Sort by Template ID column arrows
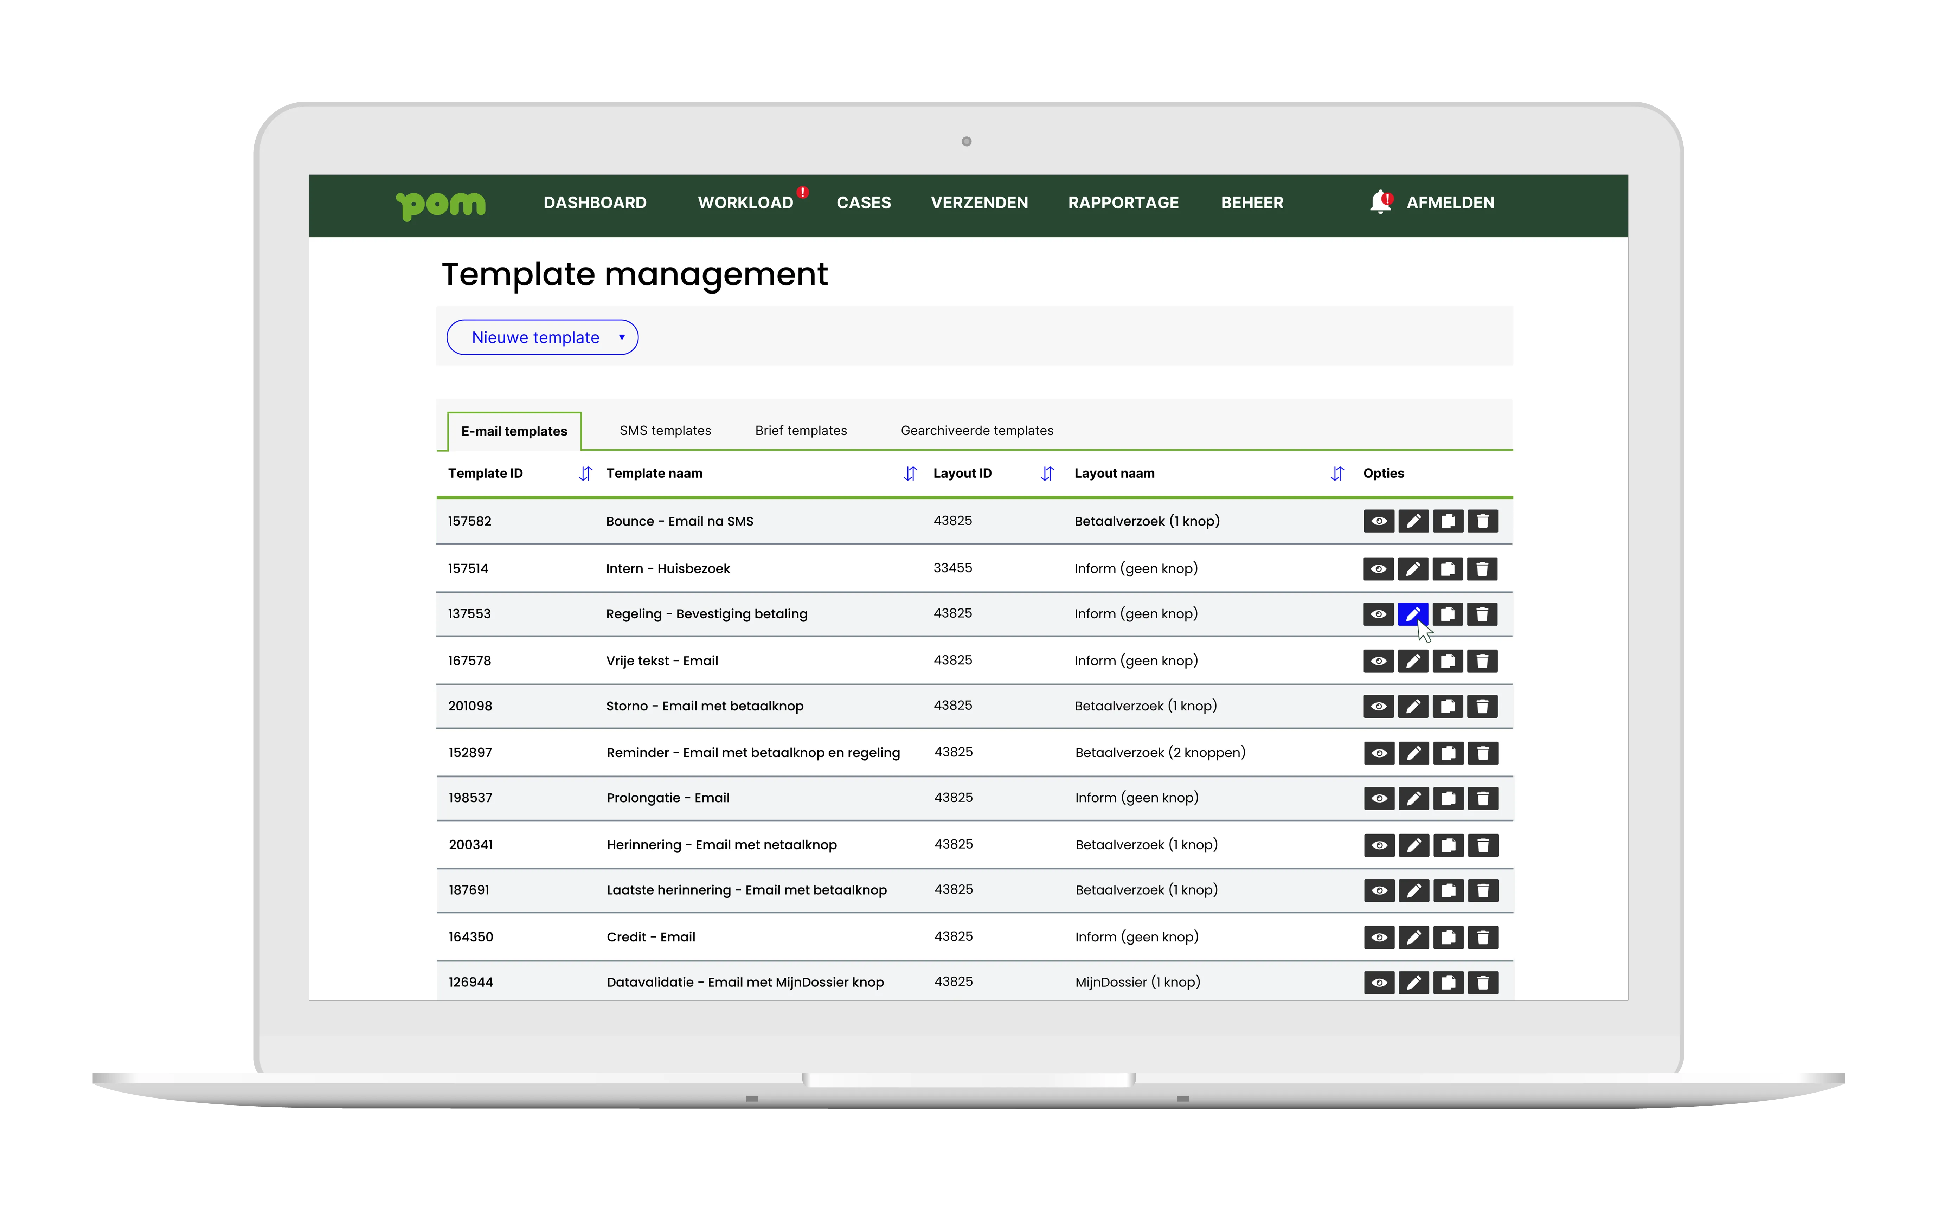The image size is (1938, 1211). click(x=585, y=474)
